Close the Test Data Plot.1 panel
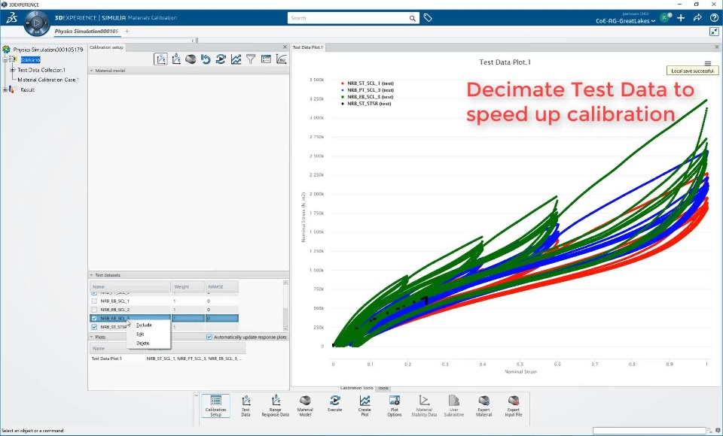Screen dimensions: 723x436 [x=716, y=47]
